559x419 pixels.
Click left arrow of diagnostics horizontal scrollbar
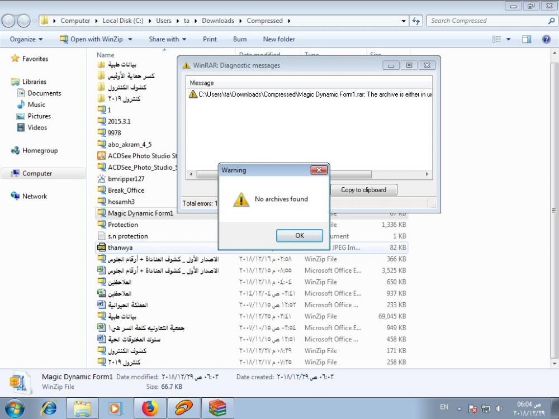(x=191, y=174)
